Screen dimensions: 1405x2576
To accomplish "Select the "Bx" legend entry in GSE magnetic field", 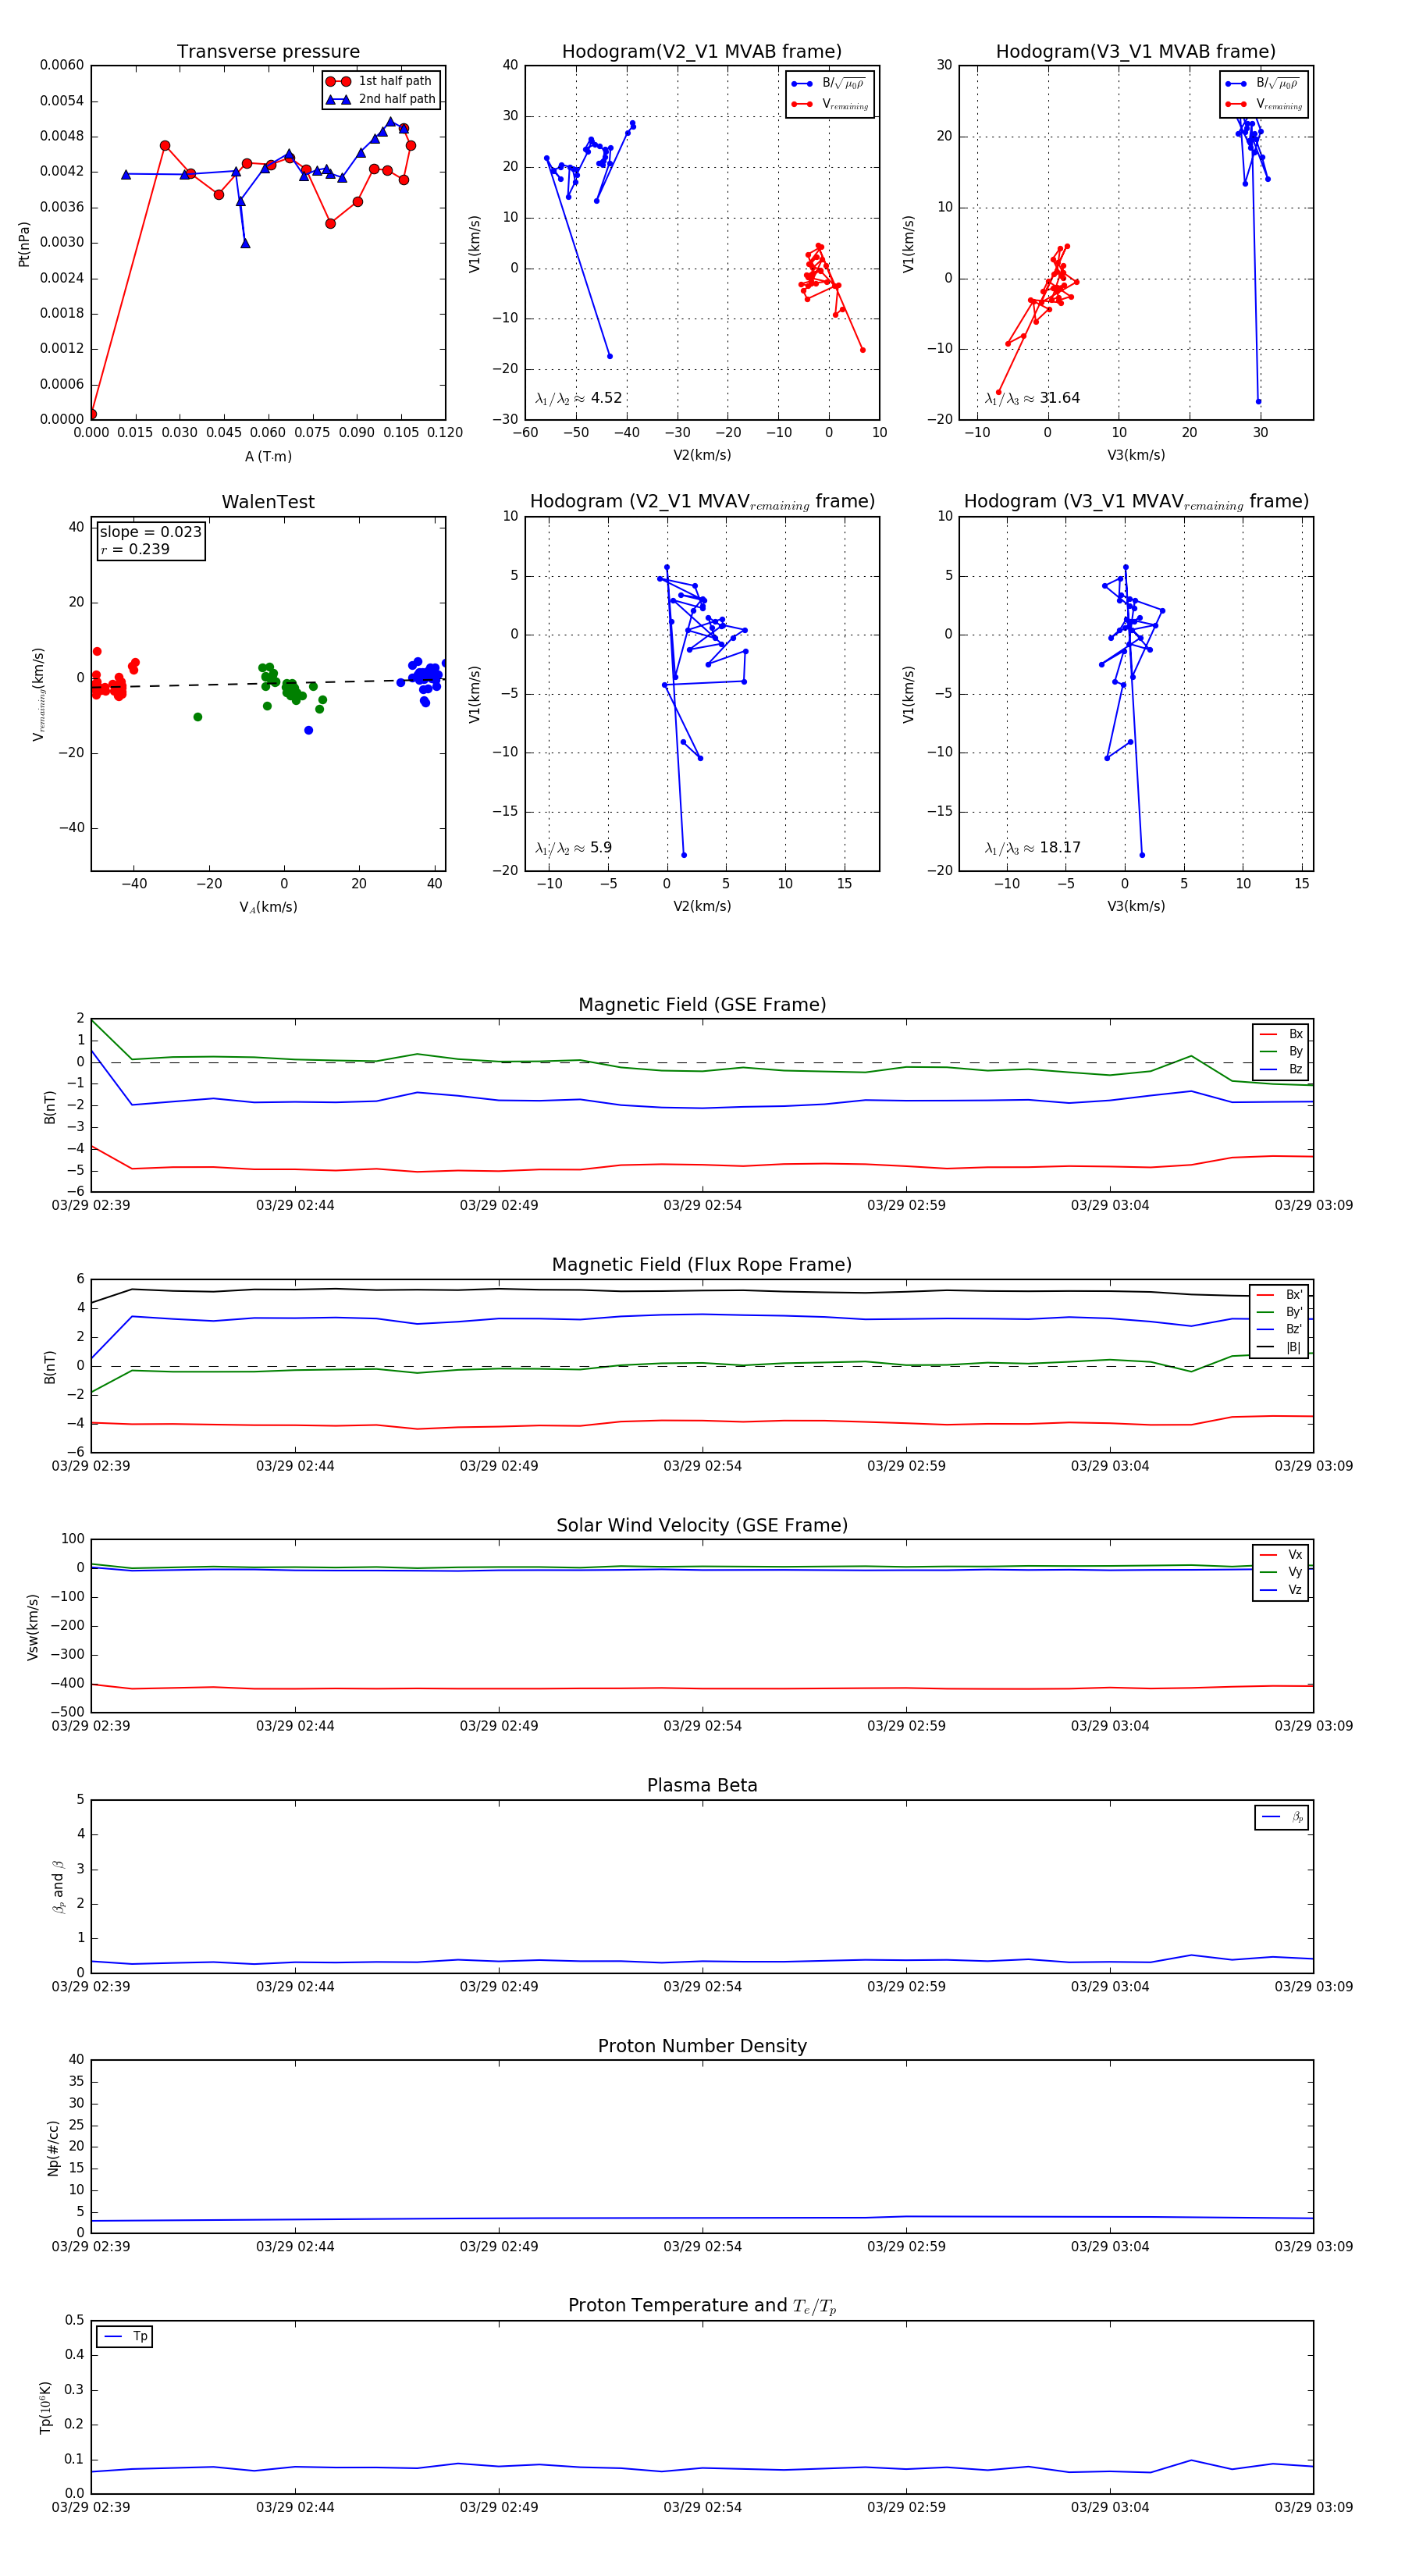I will (x=1282, y=1034).
